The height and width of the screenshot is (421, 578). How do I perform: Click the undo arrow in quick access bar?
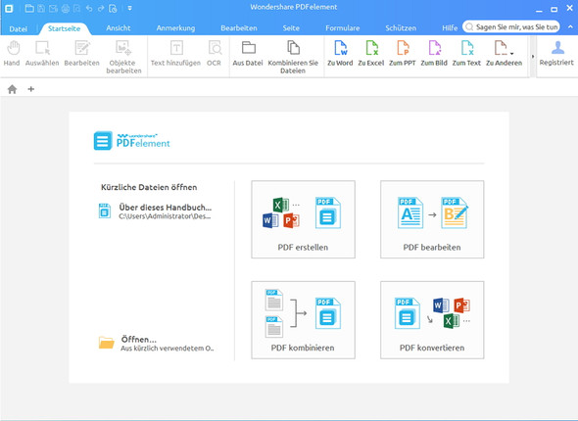[x=89, y=9]
